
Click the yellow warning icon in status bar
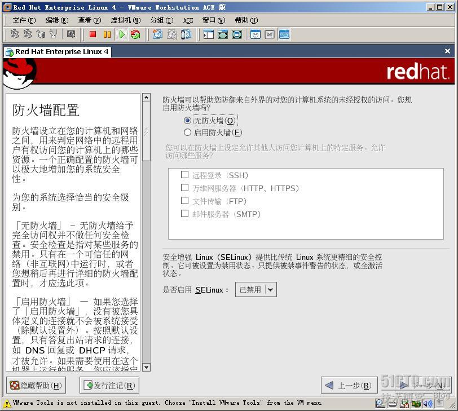[x=7, y=404]
